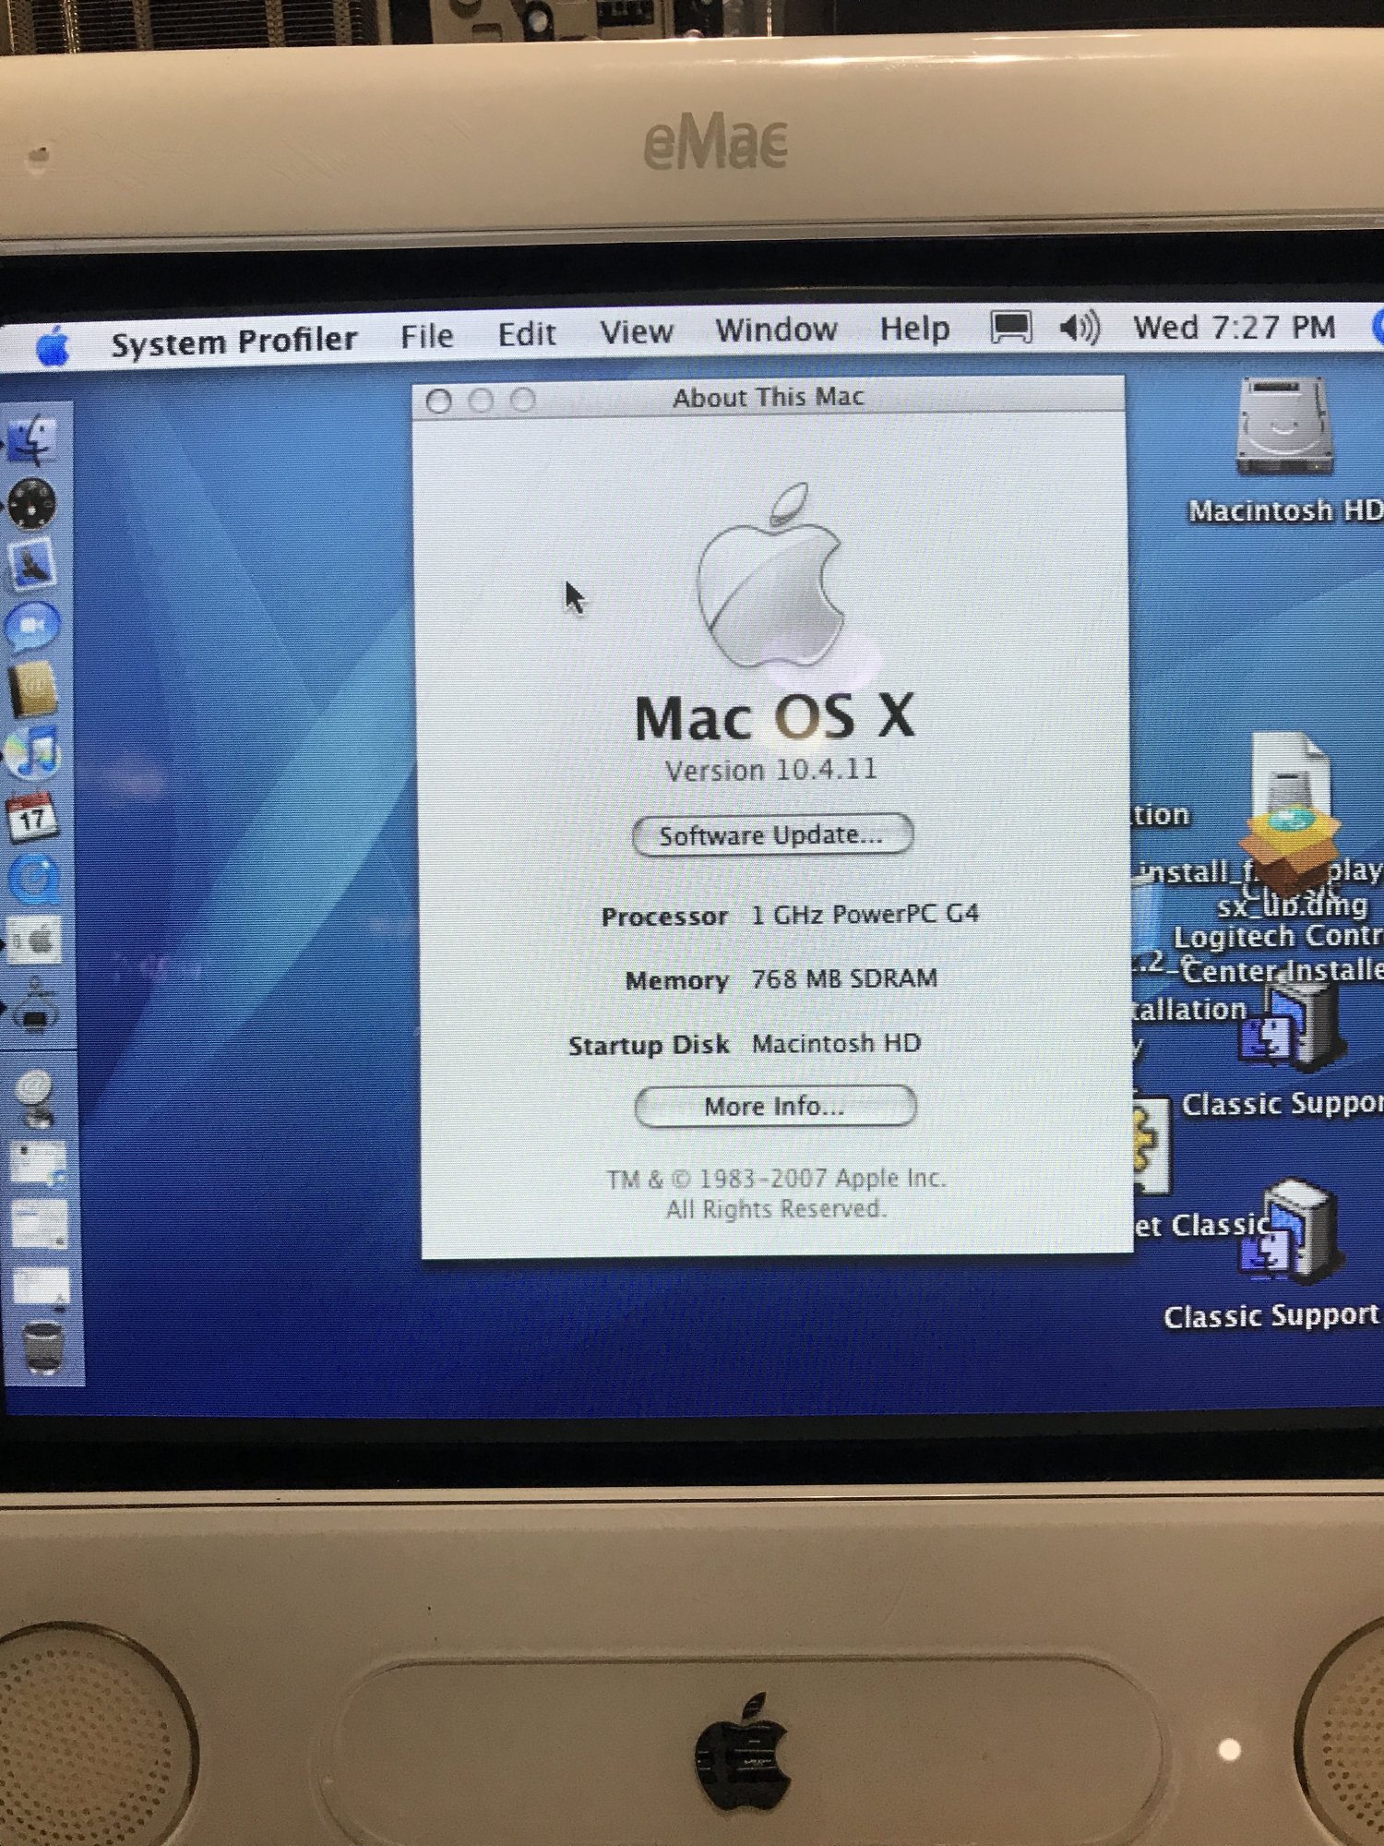Screen dimensions: 1384x1846
Task: Open Finder from the Dock
Action: point(32,440)
